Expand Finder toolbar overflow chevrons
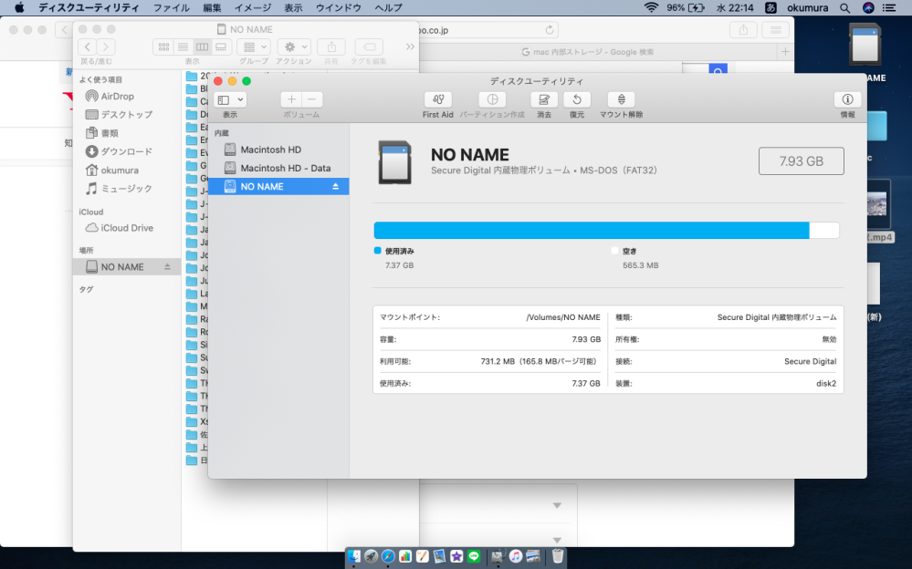Viewport: 912px width, 569px height. [x=410, y=47]
